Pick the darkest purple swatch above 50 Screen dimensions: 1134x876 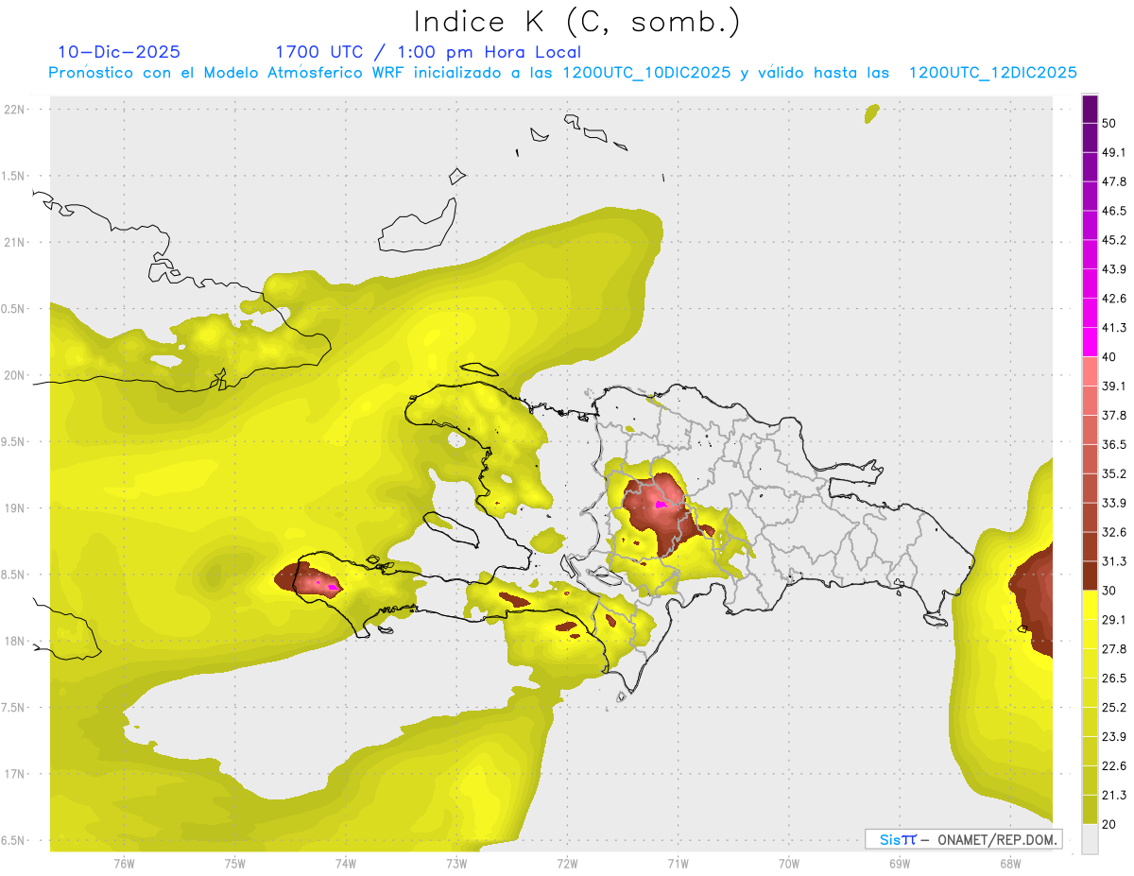tap(1091, 109)
